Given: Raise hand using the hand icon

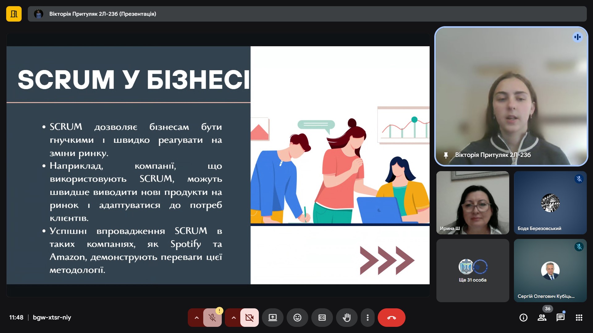Looking at the screenshot, I should (347, 318).
